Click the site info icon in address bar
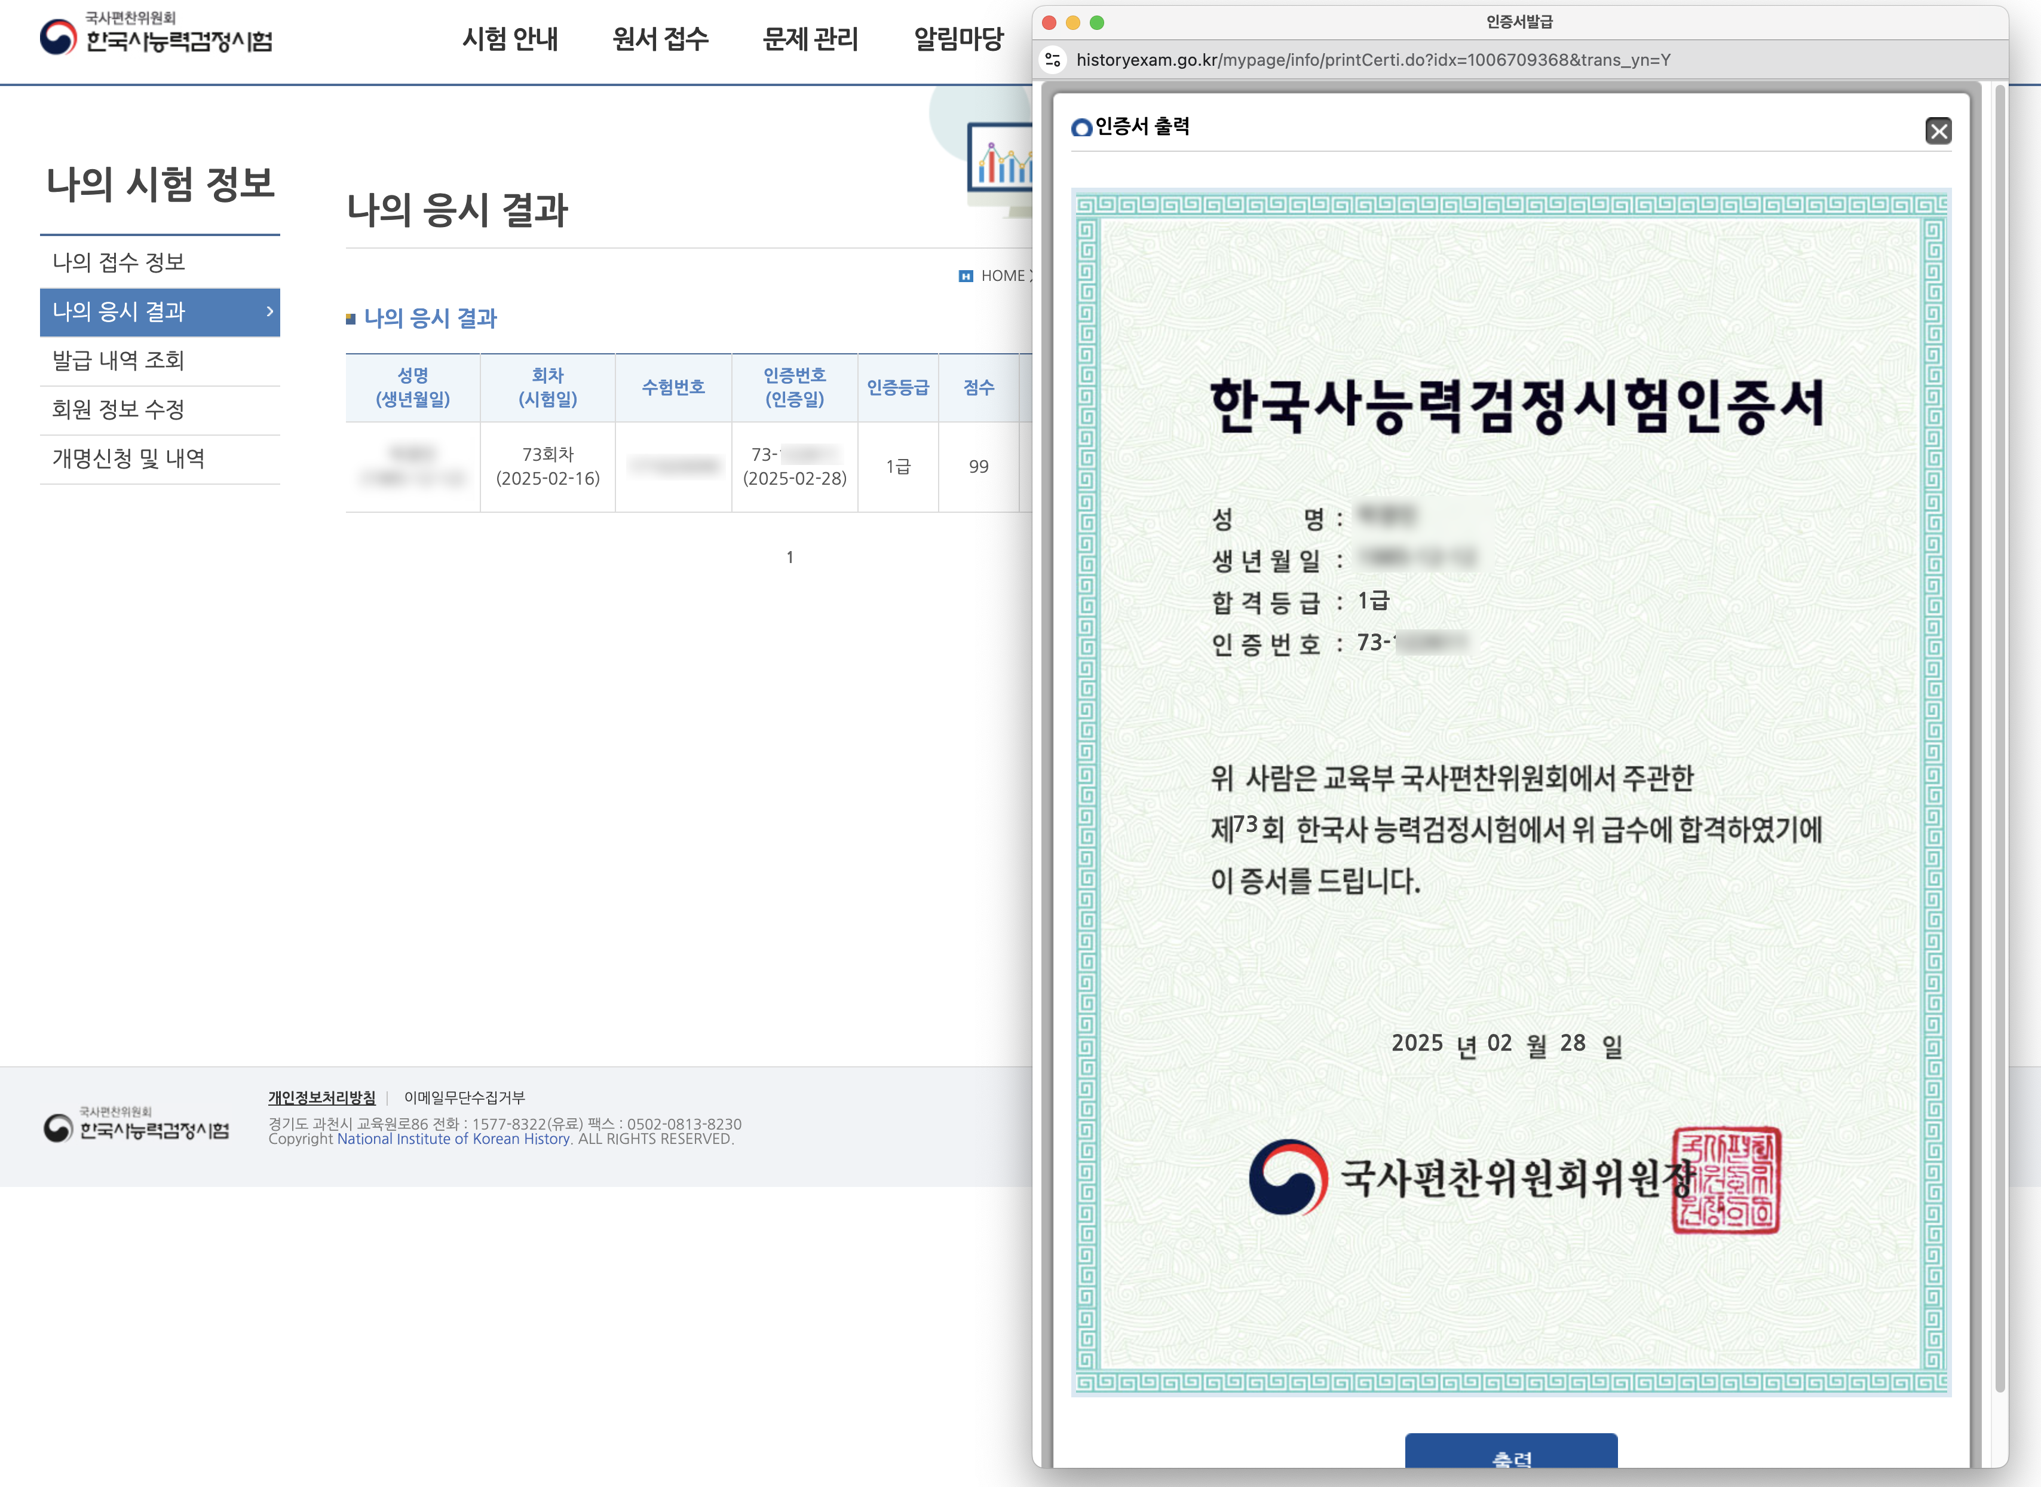 pos(1052,60)
